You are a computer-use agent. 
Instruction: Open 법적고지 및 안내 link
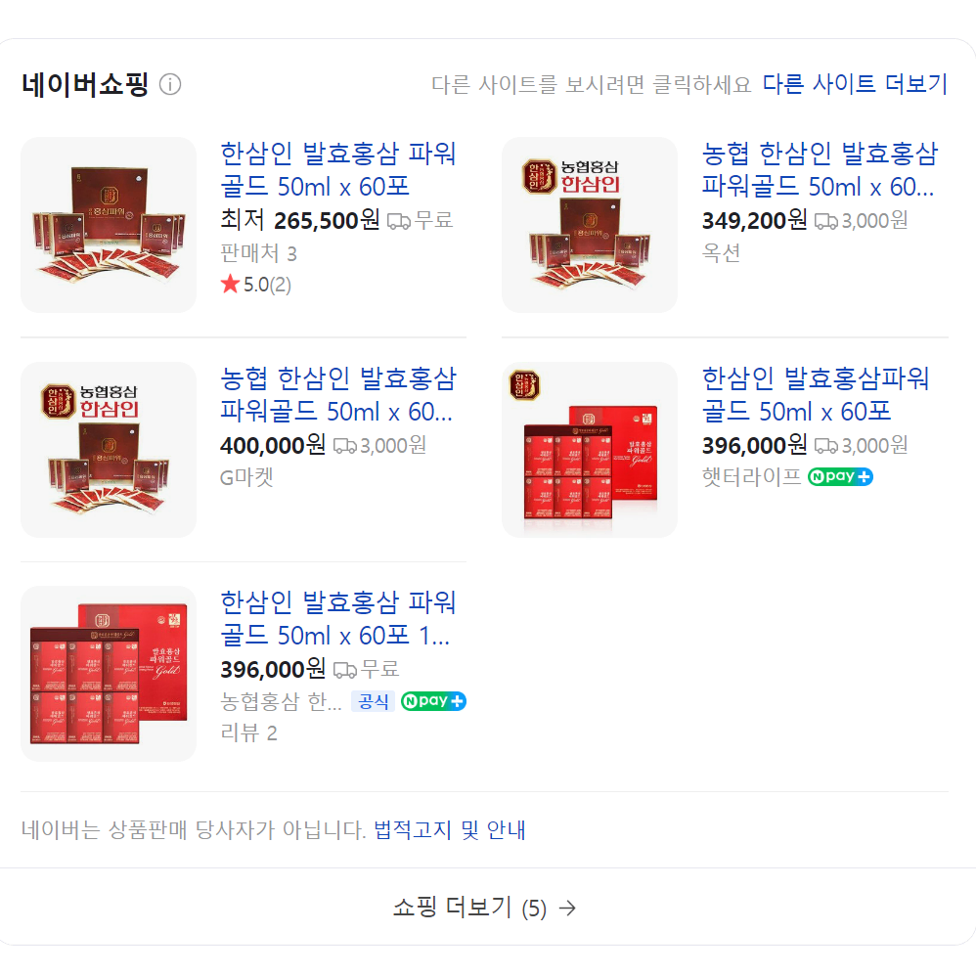[450, 829]
